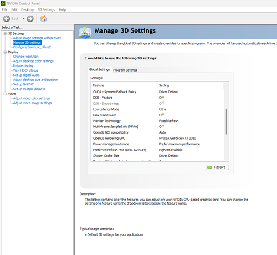Viewport: 277px width, 255px height.
Task: Open the Desktop menu
Action: [27, 9]
